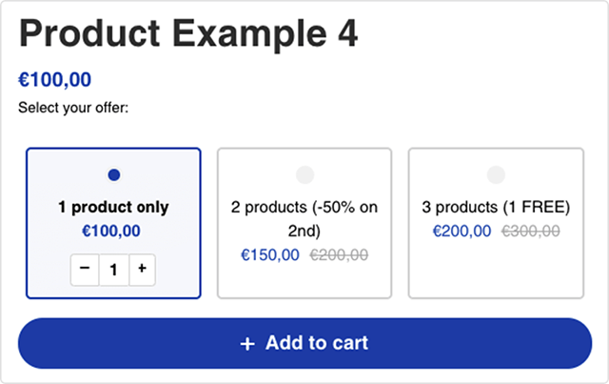Screen dimensions: 609x384
Task: Click the Select your offer text
Action: point(73,108)
